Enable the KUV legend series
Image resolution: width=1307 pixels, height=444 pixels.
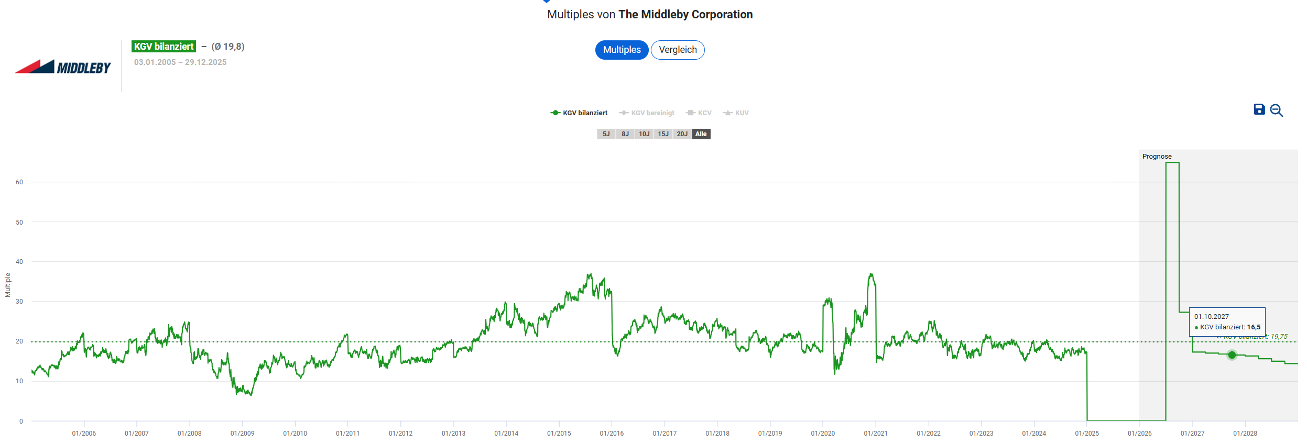[736, 113]
